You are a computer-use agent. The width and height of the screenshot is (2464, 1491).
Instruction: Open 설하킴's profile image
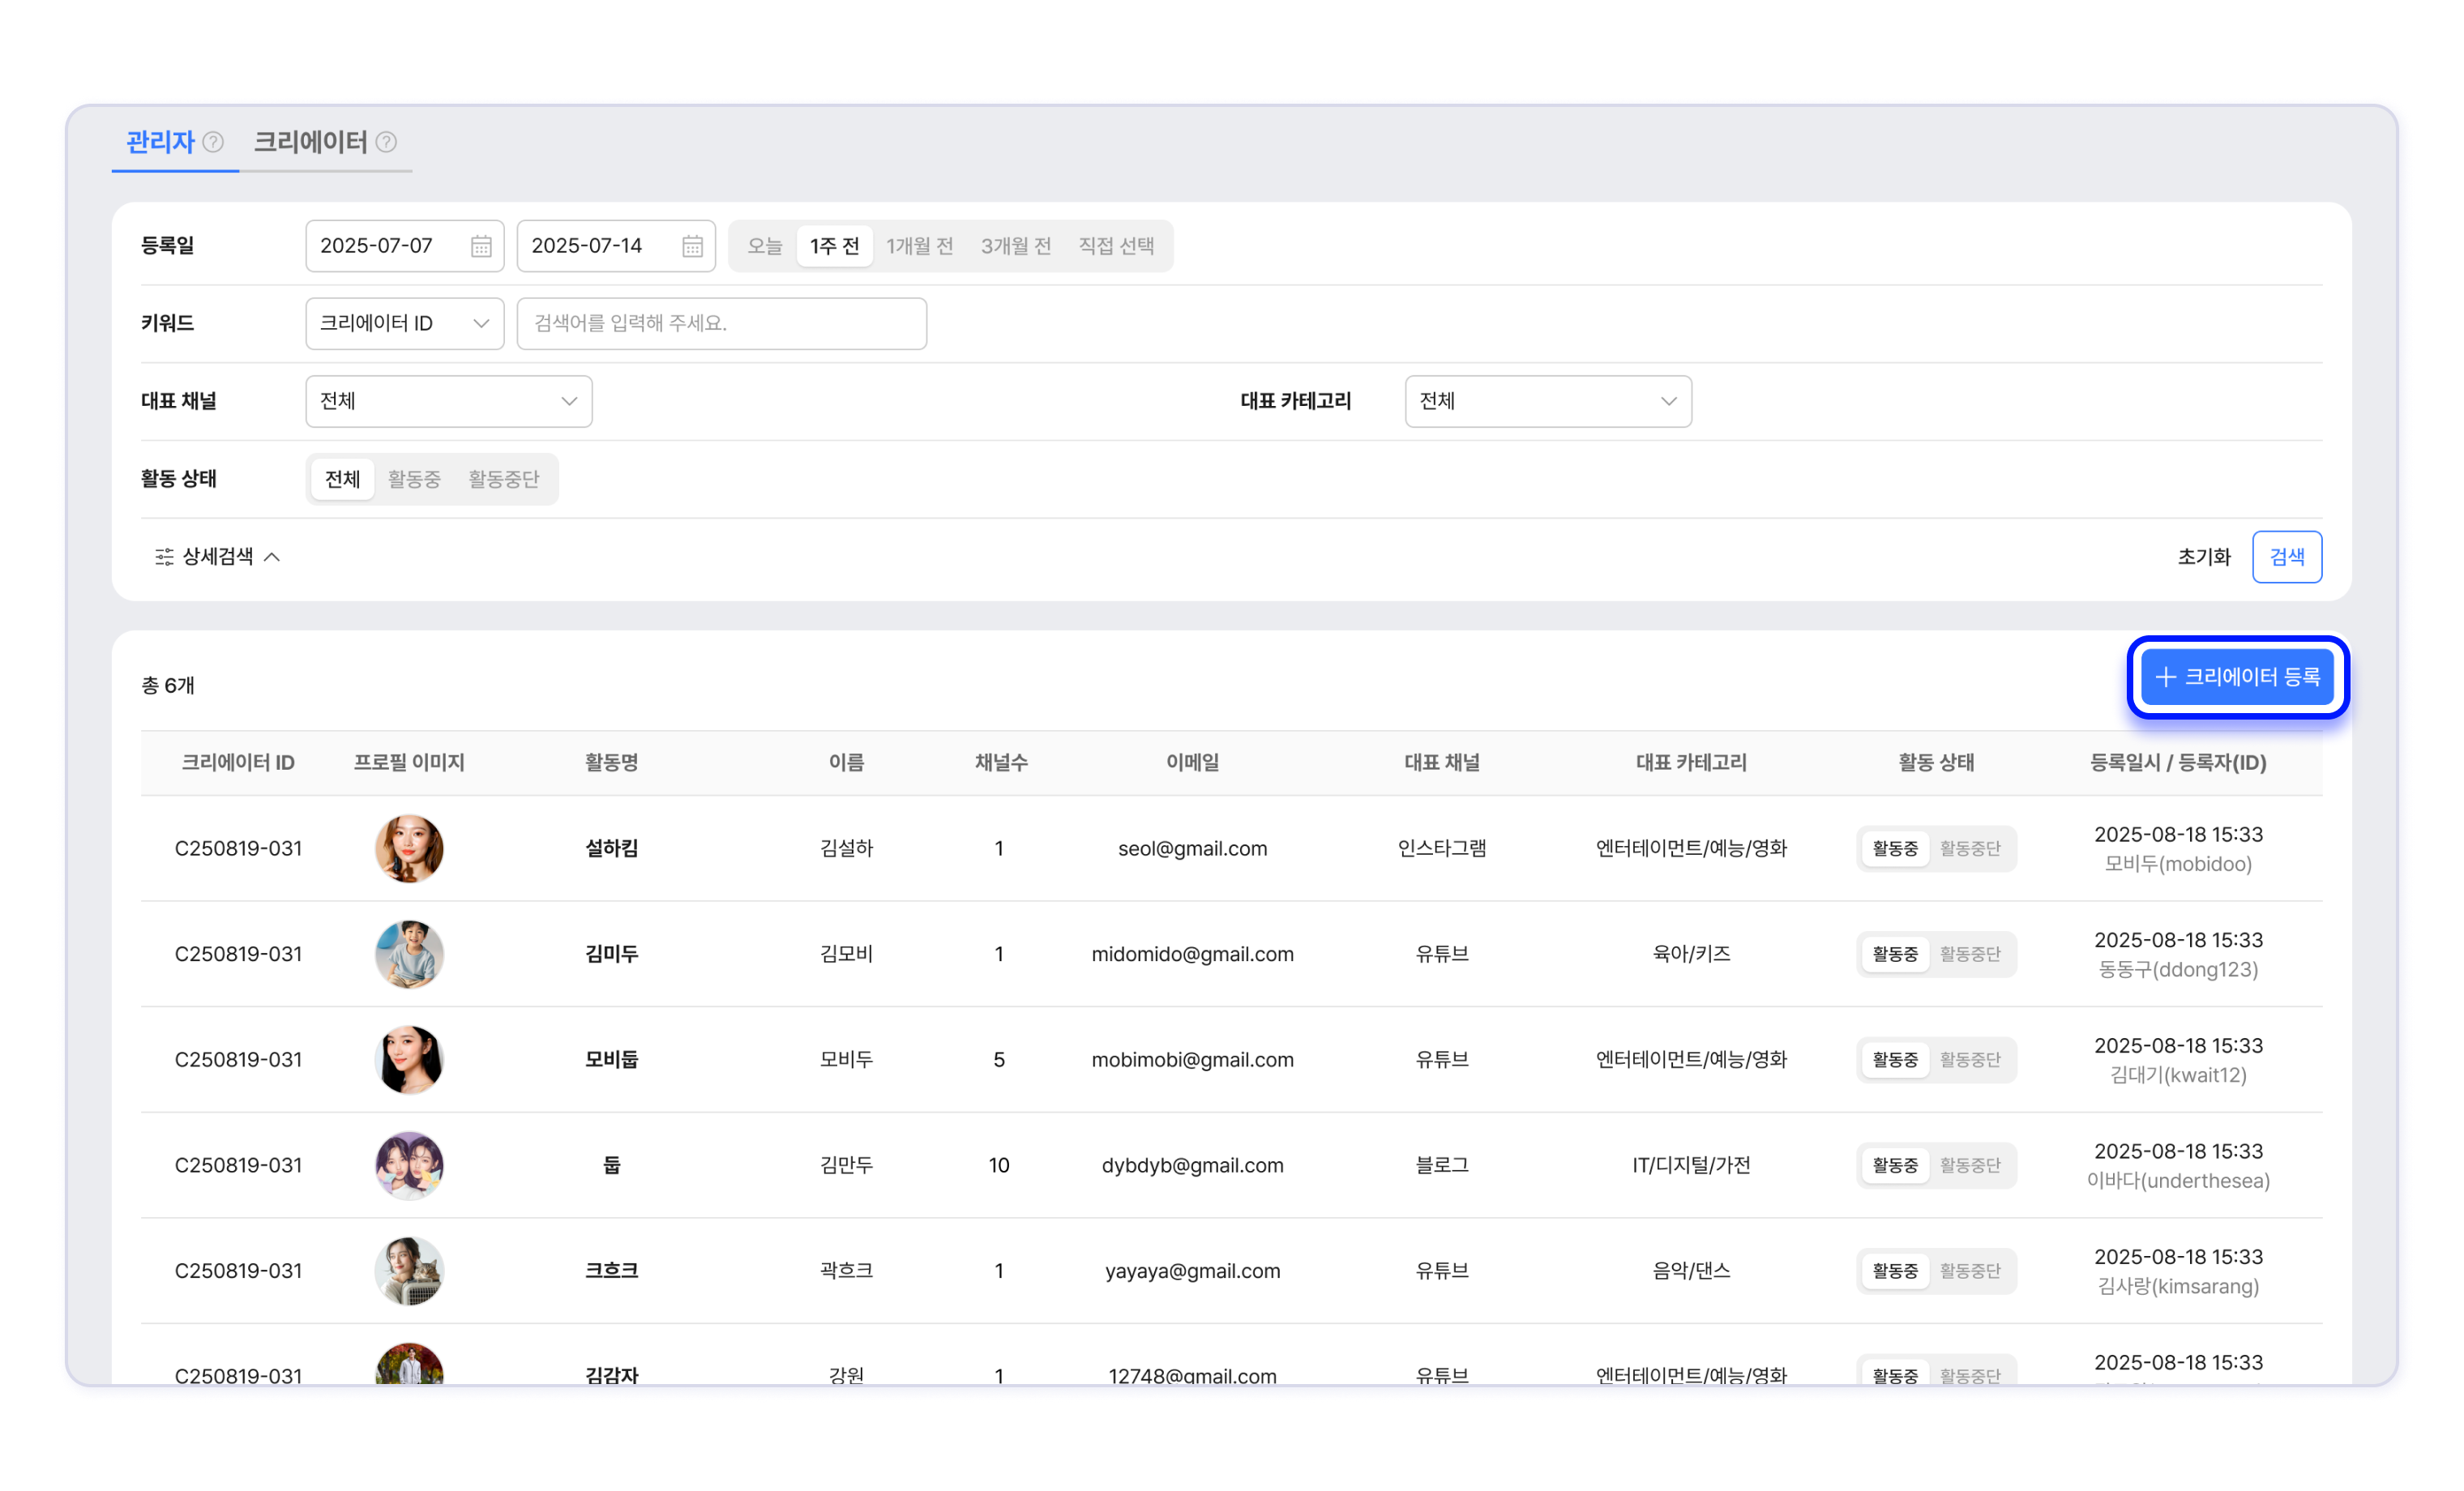pos(409,848)
